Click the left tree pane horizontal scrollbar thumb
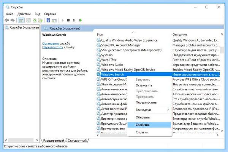228x152 pixels. (x=21, y=140)
